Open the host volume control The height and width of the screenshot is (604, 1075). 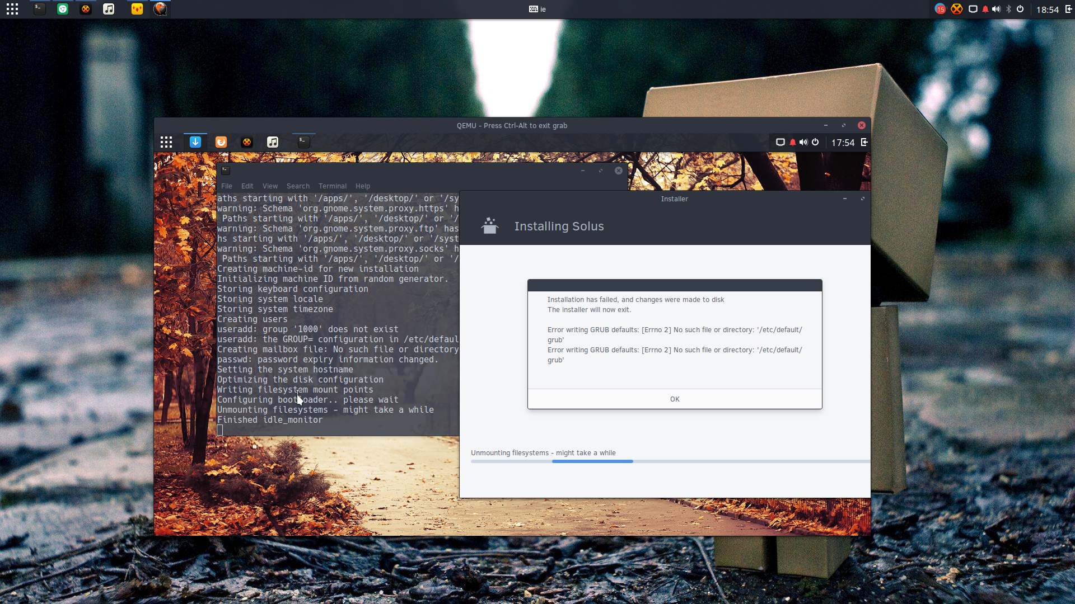[996, 9]
